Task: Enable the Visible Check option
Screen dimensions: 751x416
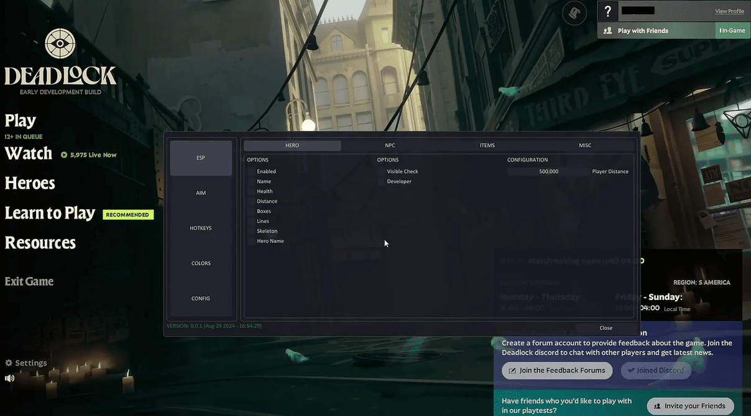Action: click(382, 171)
